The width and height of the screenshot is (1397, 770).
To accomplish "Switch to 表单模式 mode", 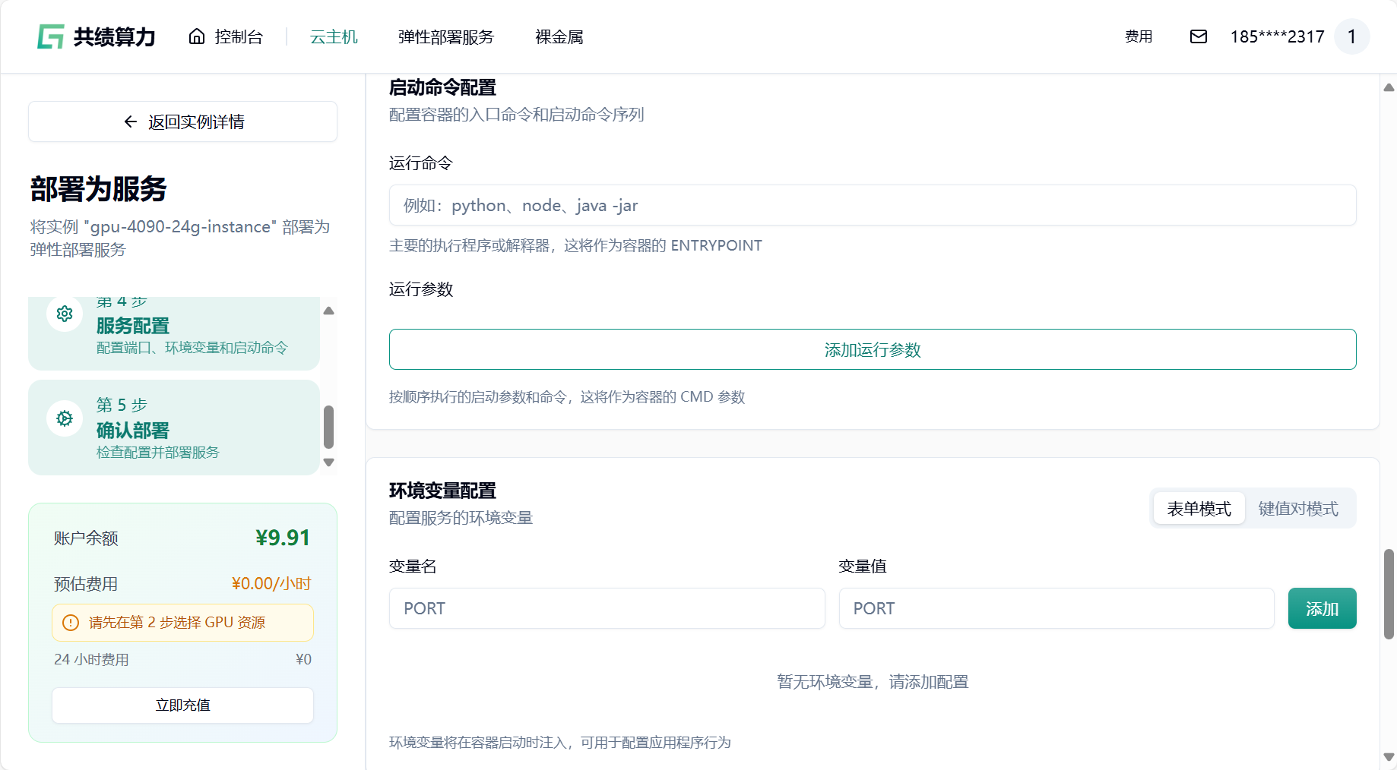I will [x=1199, y=509].
